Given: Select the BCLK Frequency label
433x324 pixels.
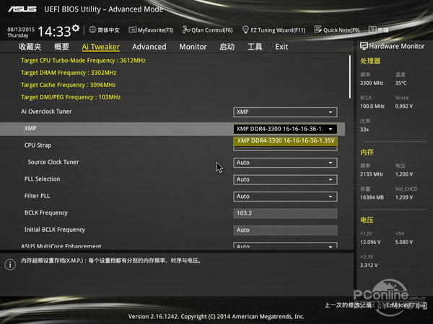Looking at the screenshot, I should (46, 212).
